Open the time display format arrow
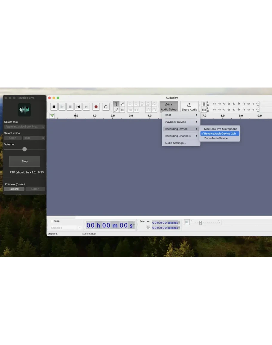This screenshot has height=345, width=272. [134, 225]
